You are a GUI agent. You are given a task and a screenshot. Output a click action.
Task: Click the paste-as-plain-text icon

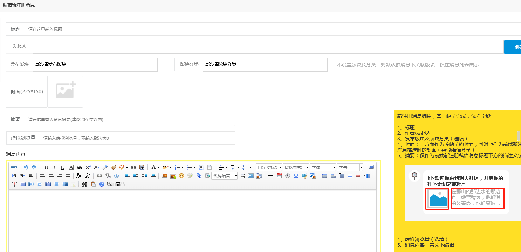tap(142, 167)
